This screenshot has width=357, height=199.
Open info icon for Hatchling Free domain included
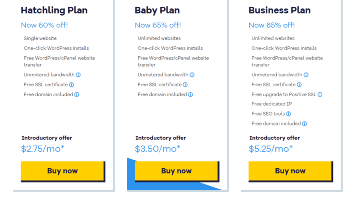[77, 95]
